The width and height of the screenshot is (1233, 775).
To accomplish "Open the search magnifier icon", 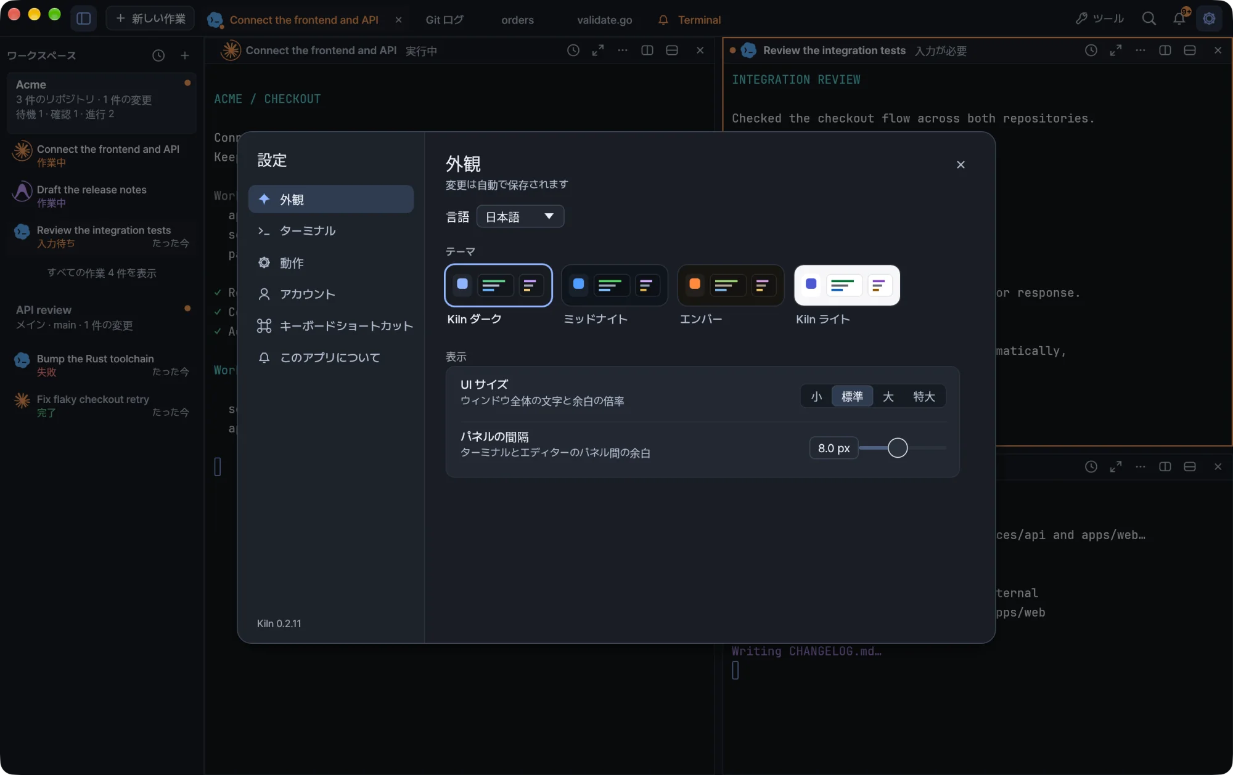I will coord(1149,18).
